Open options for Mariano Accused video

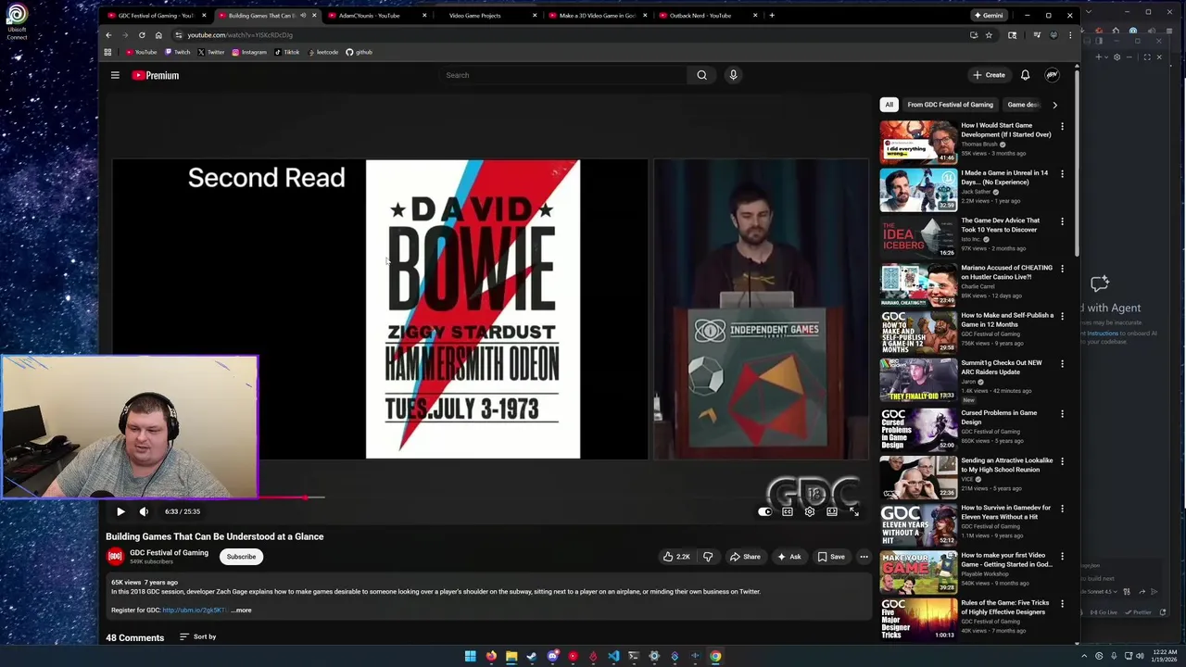[x=1062, y=269]
